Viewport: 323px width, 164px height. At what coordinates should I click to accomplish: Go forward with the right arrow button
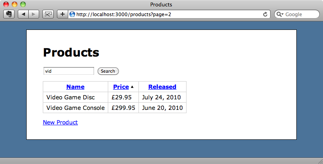[x=34, y=14]
